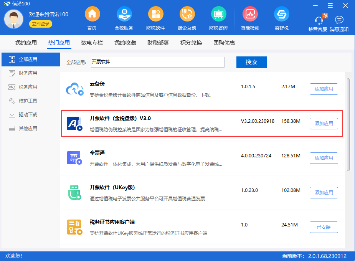Open the 财税软件 icon
355x261 pixels.
(155, 14)
